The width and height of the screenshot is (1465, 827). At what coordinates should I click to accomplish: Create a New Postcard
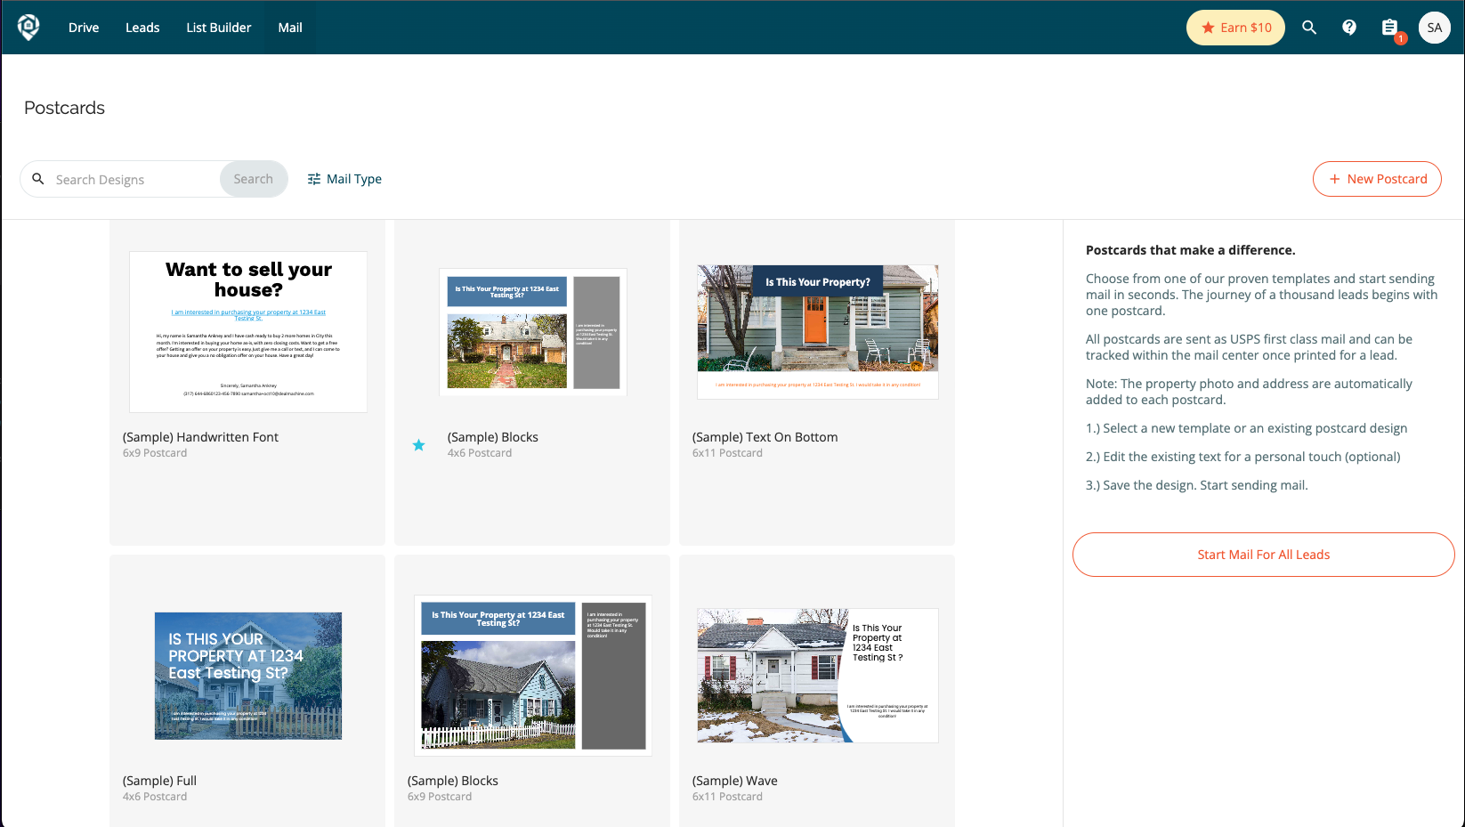point(1377,179)
